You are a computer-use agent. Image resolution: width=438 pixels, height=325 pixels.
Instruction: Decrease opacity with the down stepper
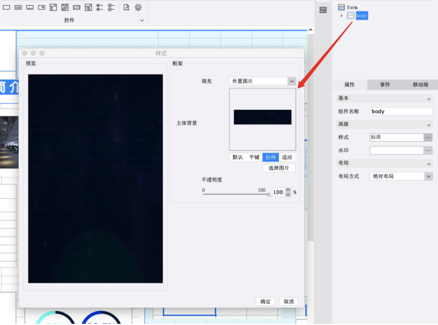(288, 195)
